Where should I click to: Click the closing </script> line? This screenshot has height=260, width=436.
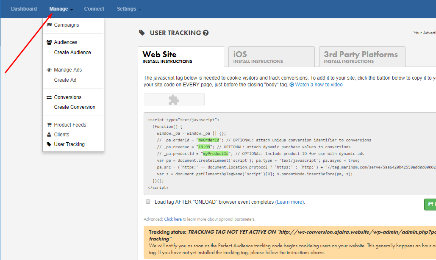click(x=158, y=188)
